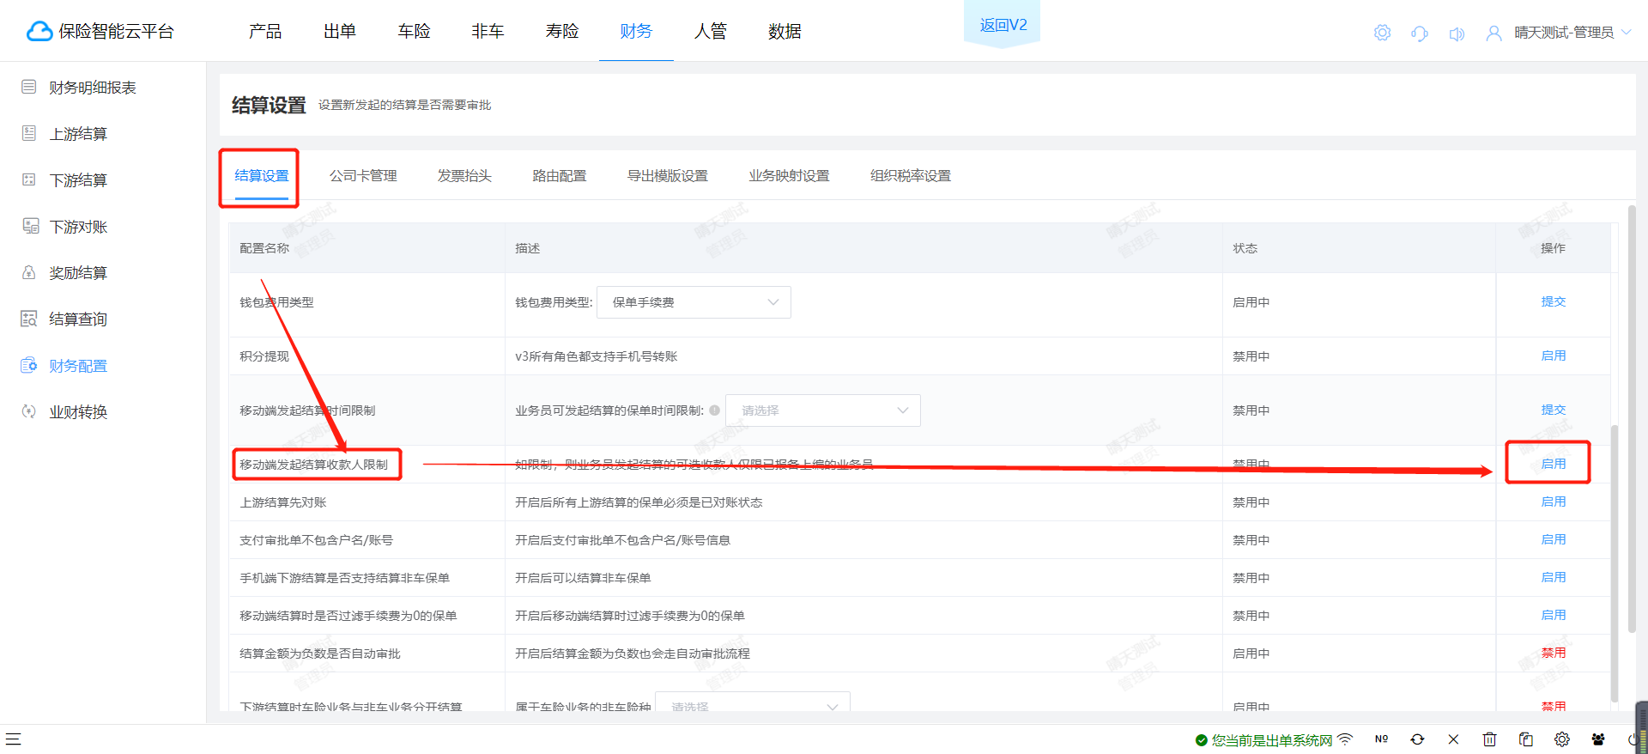This screenshot has height=754, width=1648.
Task: Click the customer service headset icon
Action: click(1420, 33)
